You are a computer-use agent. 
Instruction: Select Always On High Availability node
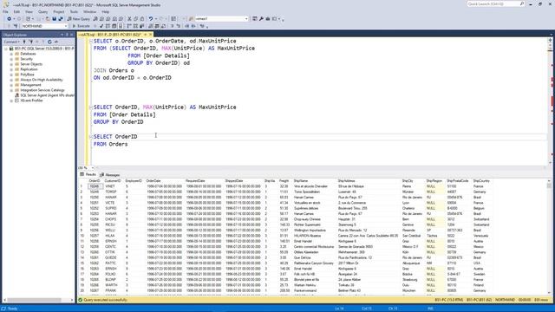coord(42,80)
